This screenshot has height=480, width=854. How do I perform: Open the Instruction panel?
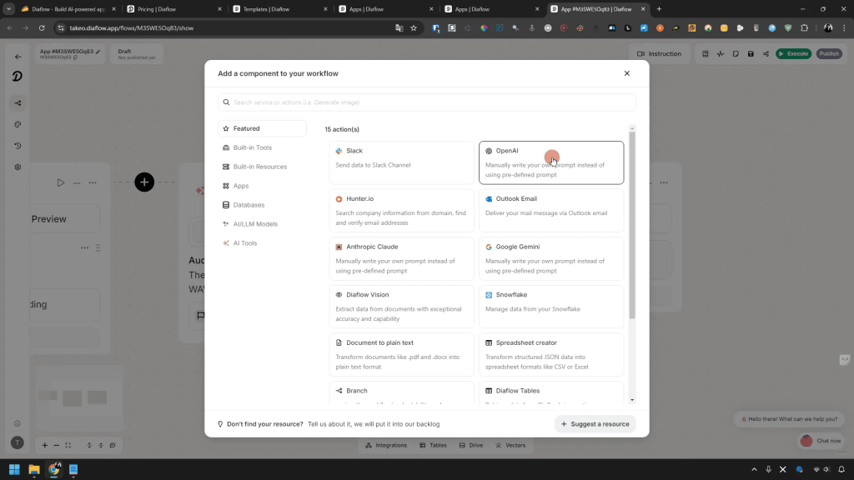[660, 53]
